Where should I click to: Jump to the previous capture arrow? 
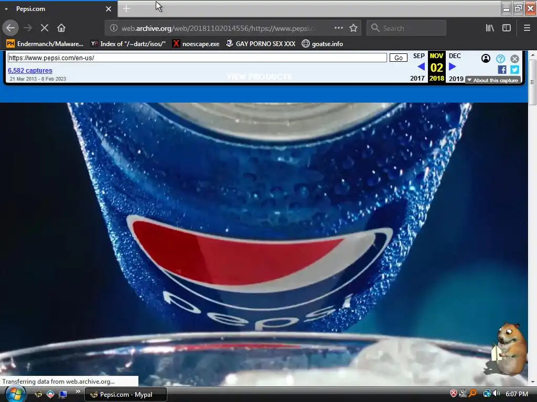coord(421,66)
